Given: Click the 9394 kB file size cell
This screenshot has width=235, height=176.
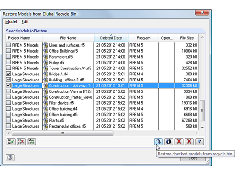Looking at the screenshot, I should (190, 91).
